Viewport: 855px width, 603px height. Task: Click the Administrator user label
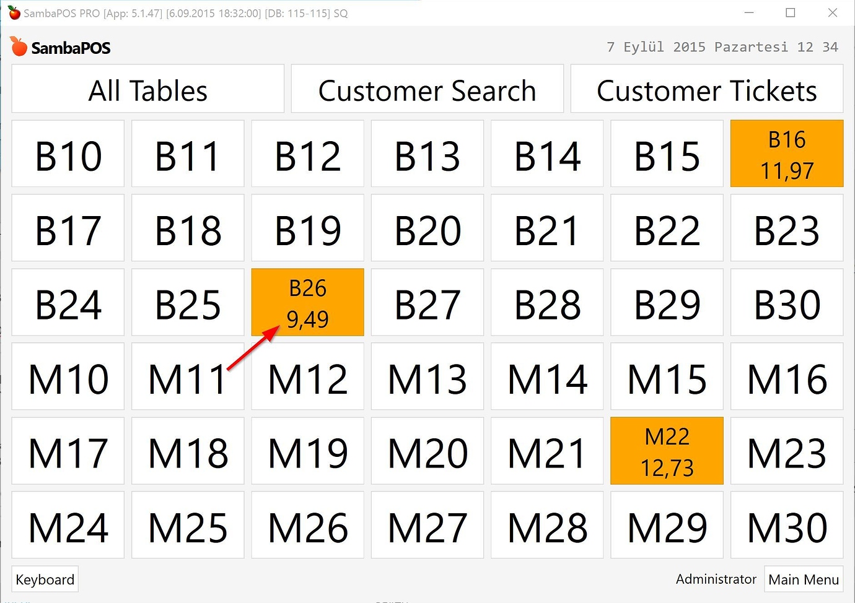(x=716, y=579)
